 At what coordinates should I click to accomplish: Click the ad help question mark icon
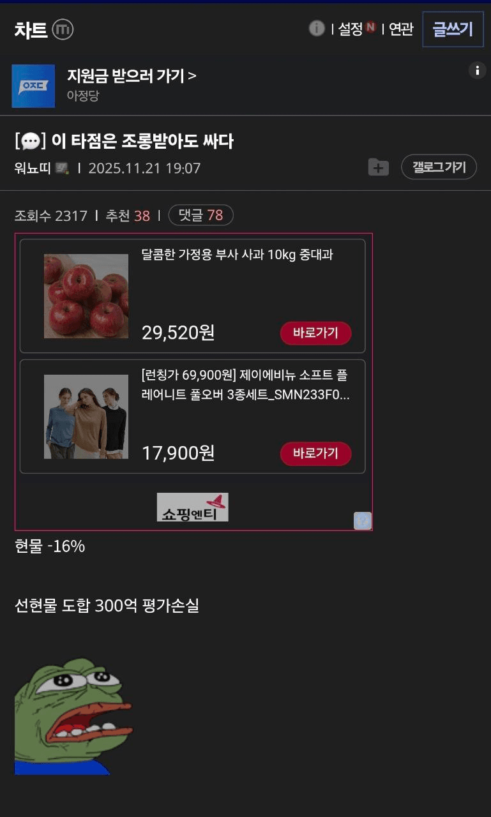[363, 521]
